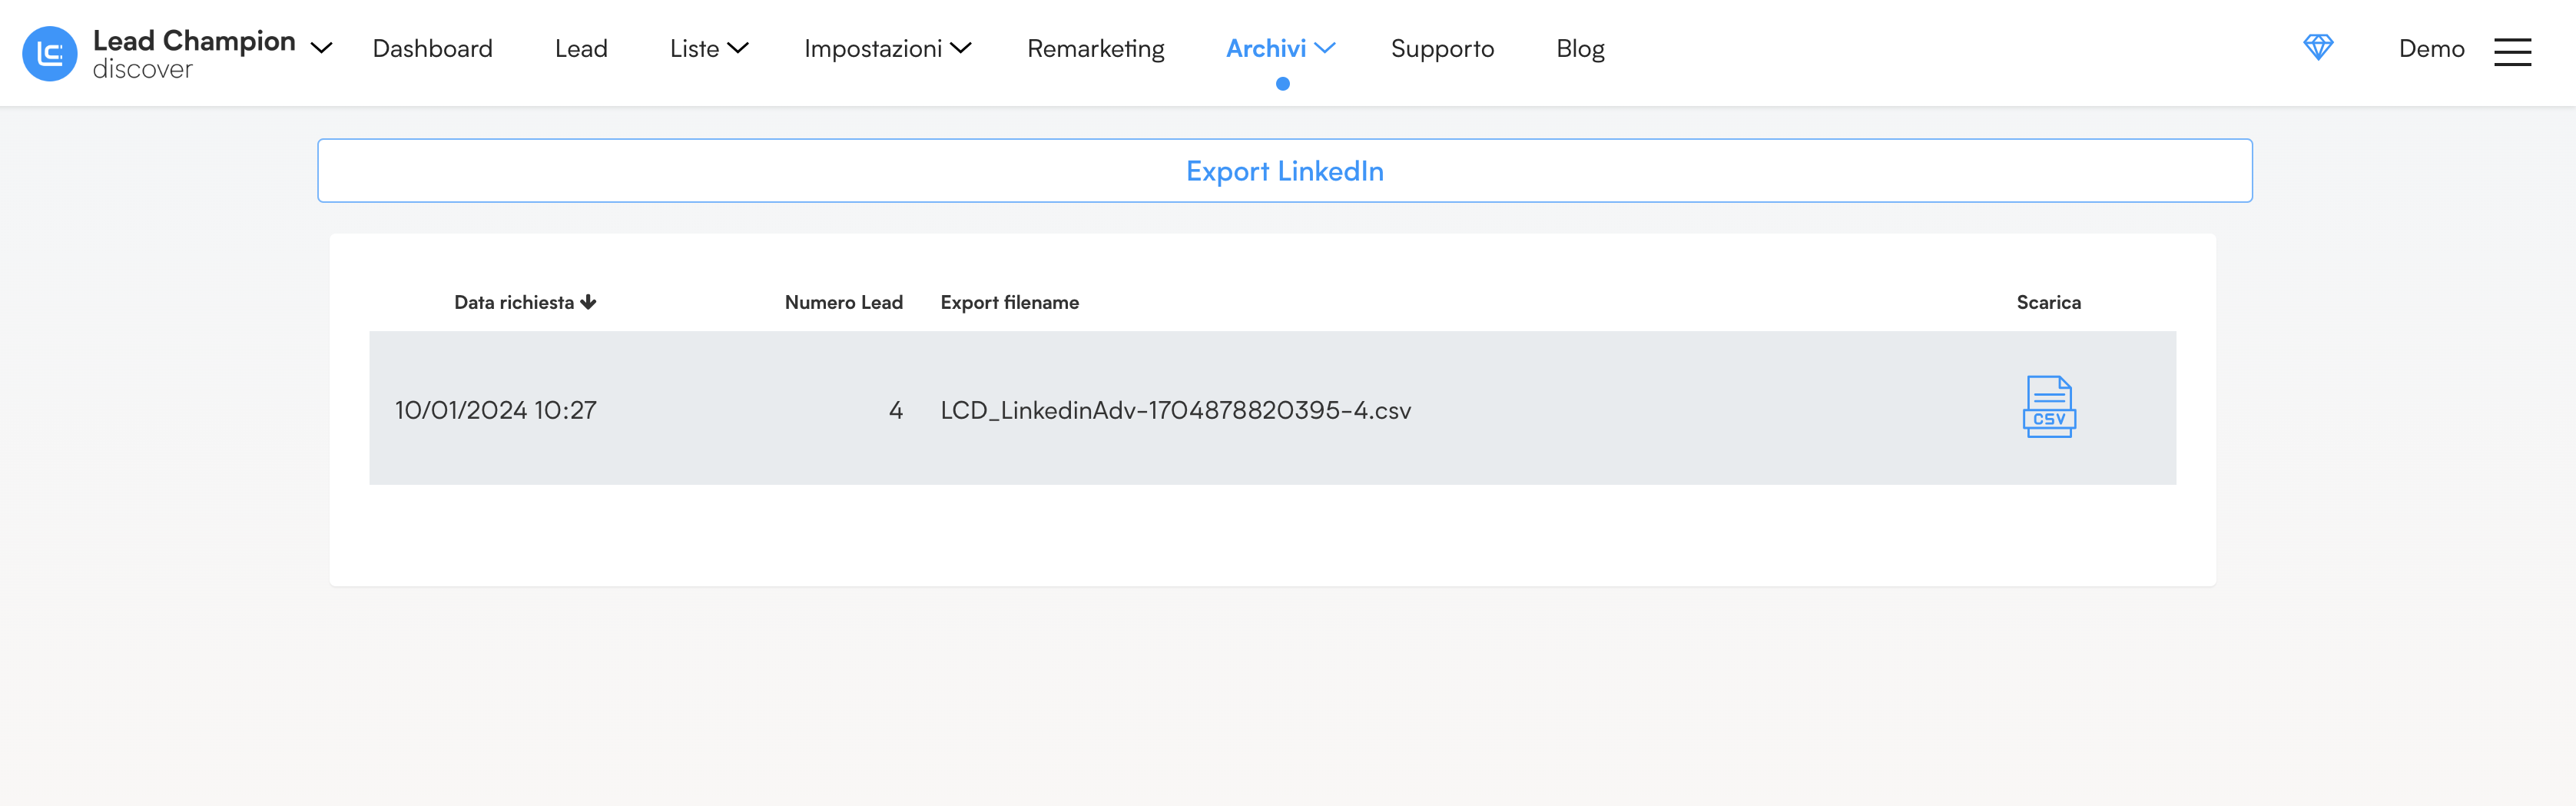The height and width of the screenshot is (806, 2576).
Task: Click the diamond premium icon
Action: [x=2318, y=47]
